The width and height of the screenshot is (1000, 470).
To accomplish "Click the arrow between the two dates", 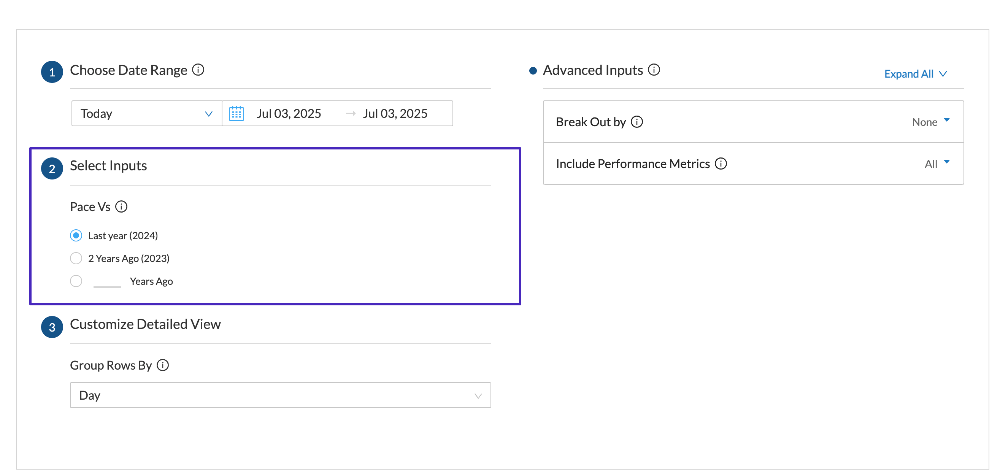I will pyautogui.click(x=351, y=113).
